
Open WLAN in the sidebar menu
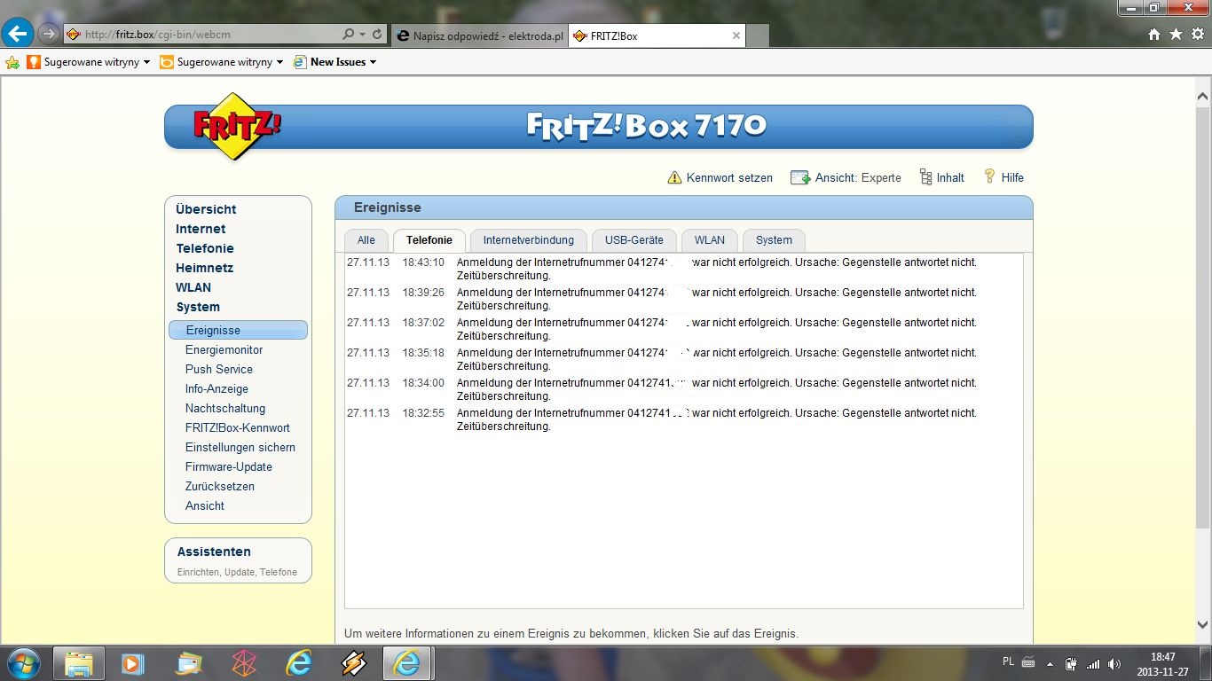pyautogui.click(x=193, y=287)
